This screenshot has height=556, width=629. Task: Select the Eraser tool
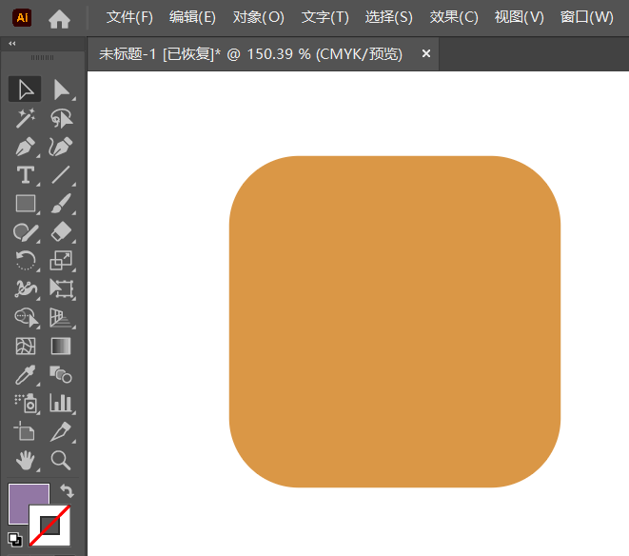[x=61, y=232]
